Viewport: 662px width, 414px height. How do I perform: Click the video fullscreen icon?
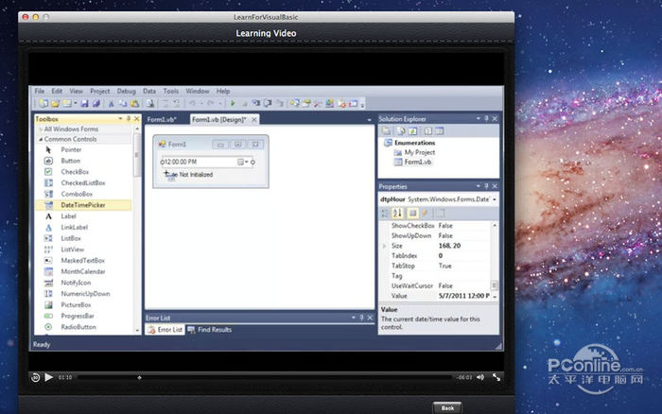[x=495, y=377]
